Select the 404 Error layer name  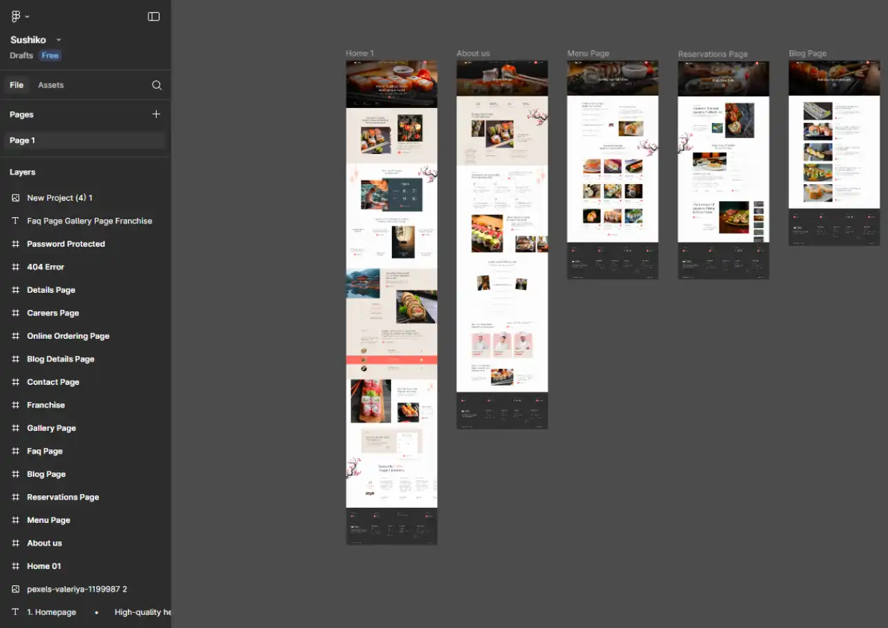45,267
